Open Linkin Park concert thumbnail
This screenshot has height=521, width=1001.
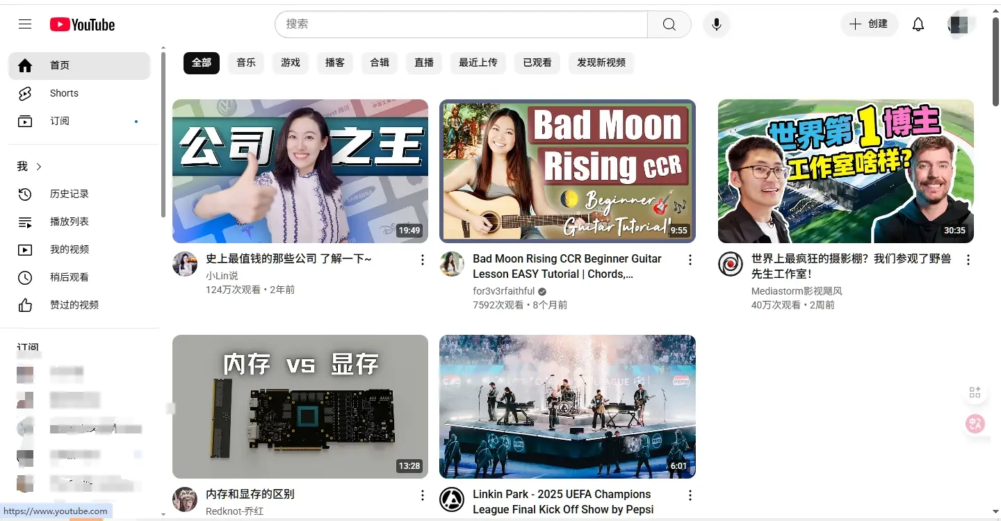coord(567,406)
